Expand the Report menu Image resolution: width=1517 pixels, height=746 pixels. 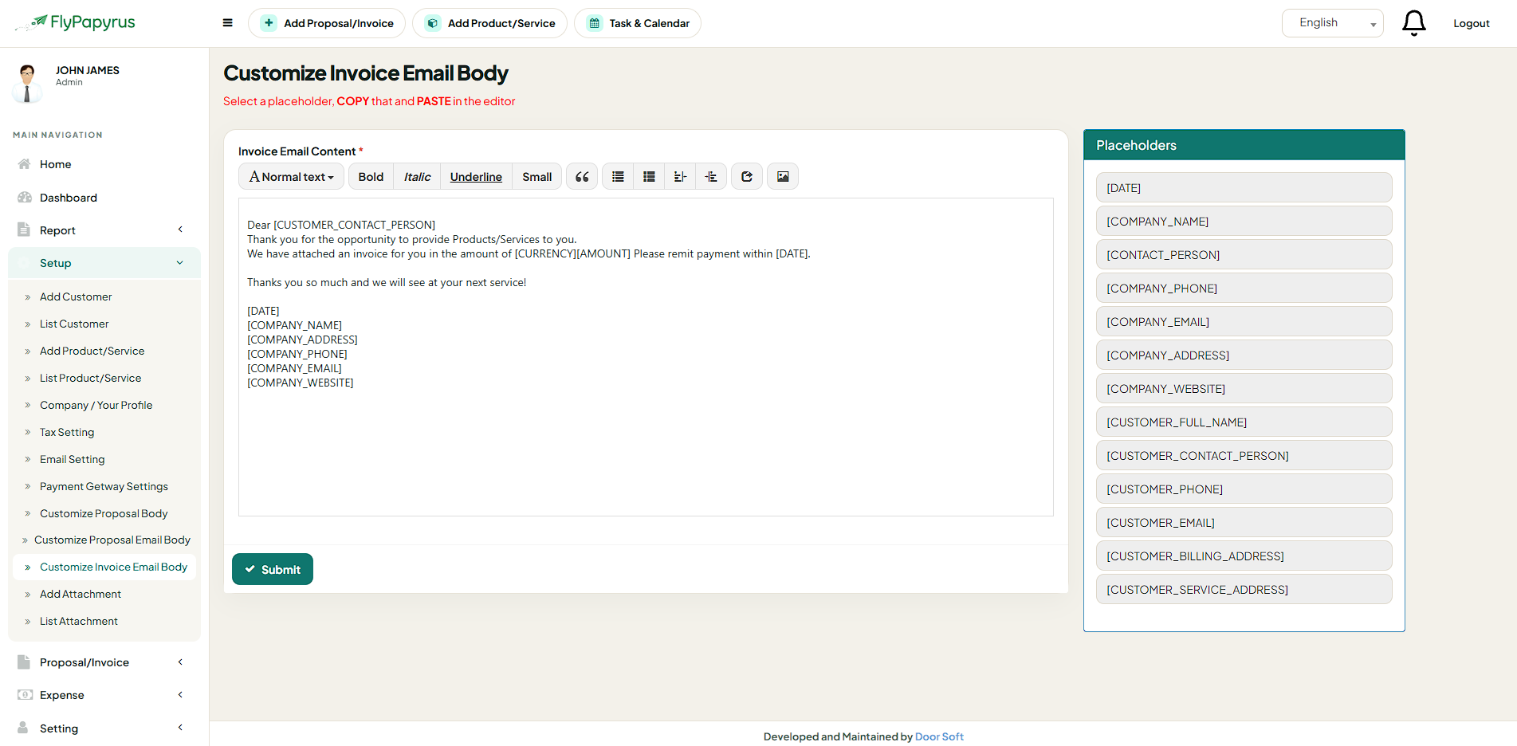(104, 230)
